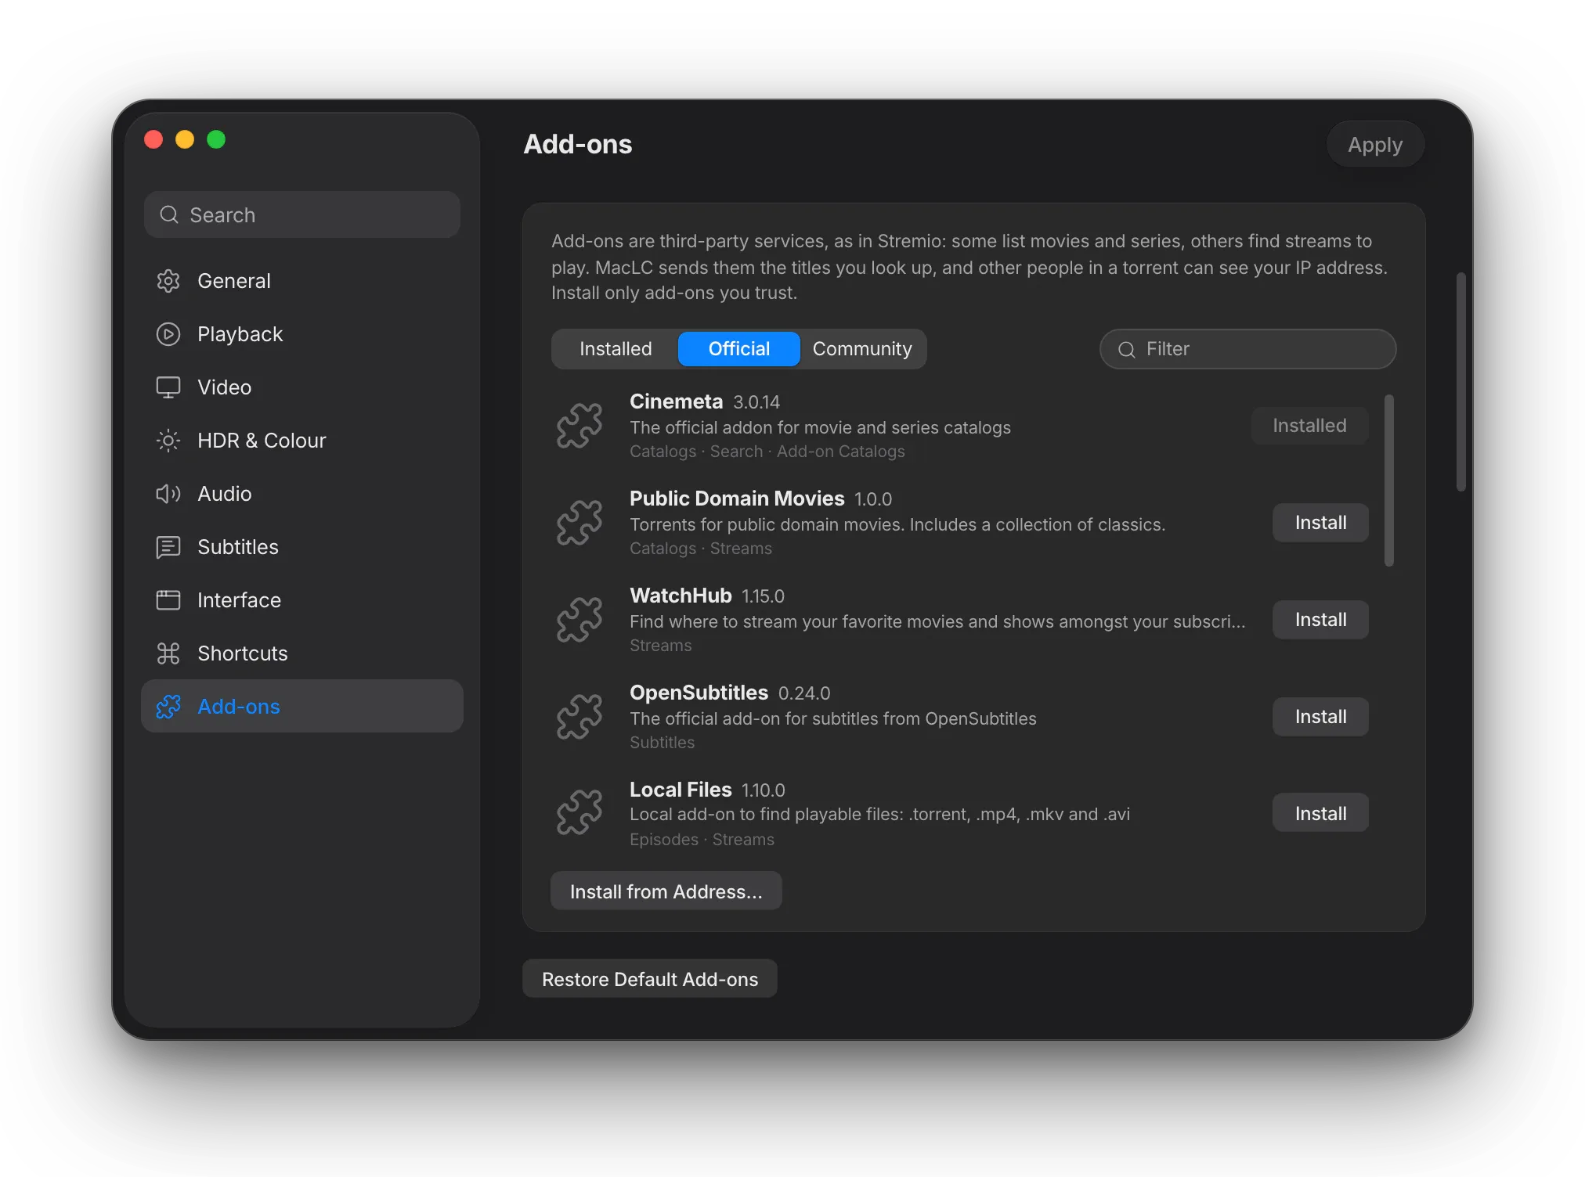Click the Installed button for Cinemeta
This screenshot has height=1177, width=1585.
[1309, 426]
